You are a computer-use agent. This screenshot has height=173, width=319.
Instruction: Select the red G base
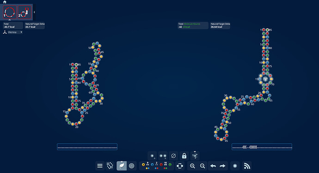pyautogui.click(x=161, y=165)
